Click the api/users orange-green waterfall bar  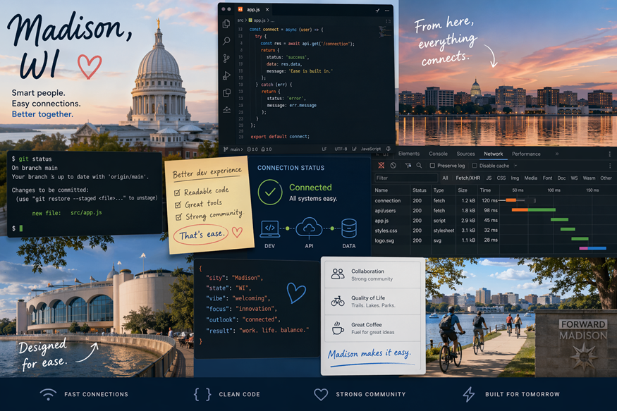click(x=534, y=210)
